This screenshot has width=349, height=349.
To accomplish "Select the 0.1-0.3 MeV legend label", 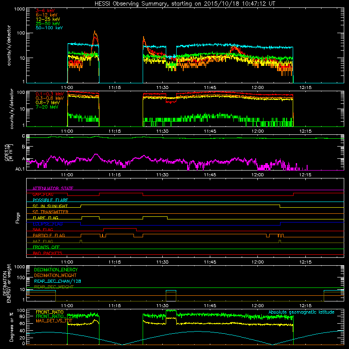I will [x=49, y=94].
